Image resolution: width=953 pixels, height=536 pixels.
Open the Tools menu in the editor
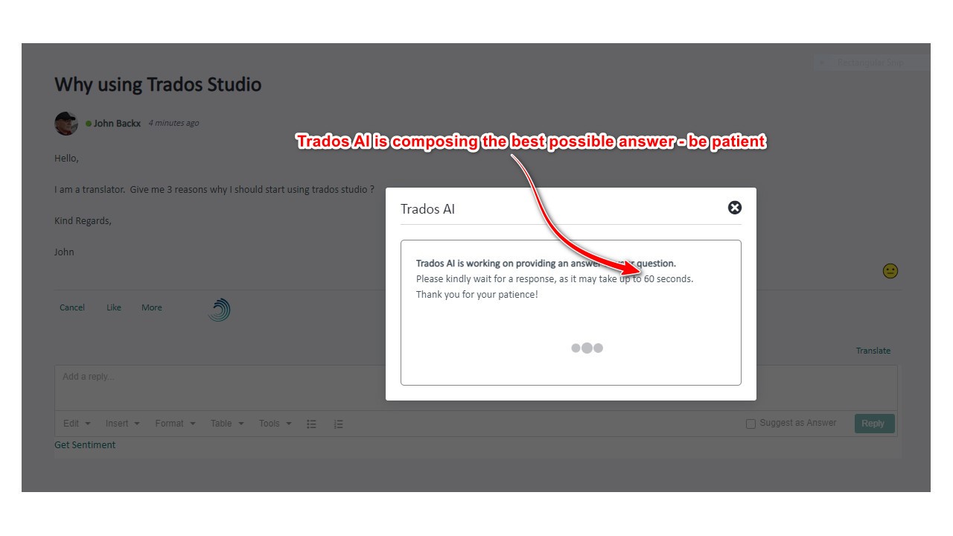pos(275,424)
